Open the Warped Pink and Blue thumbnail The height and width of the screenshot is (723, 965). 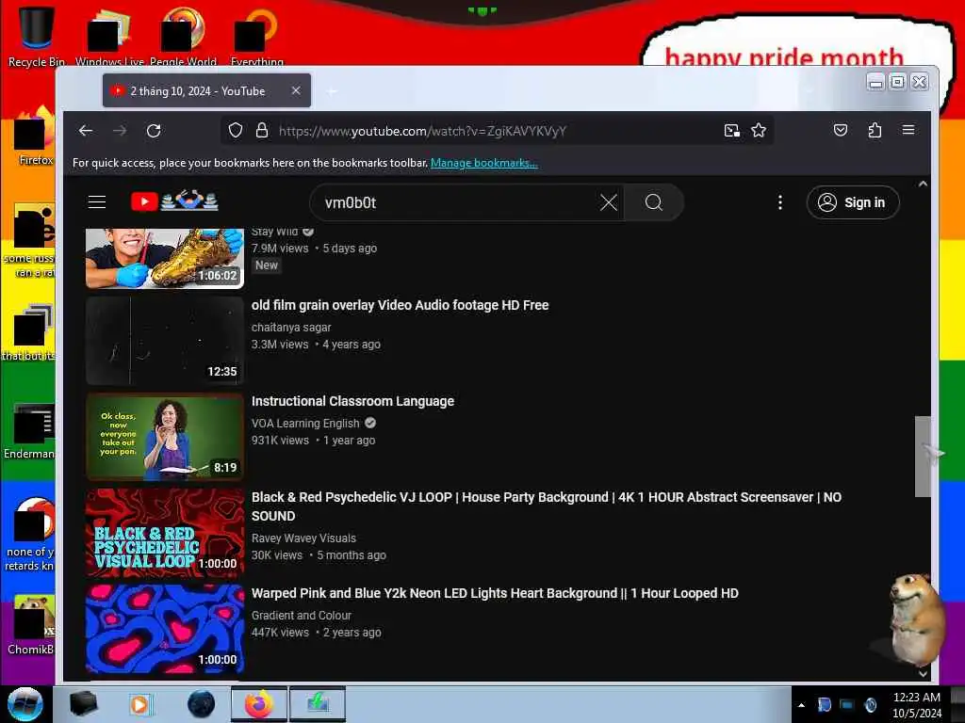[165, 628]
